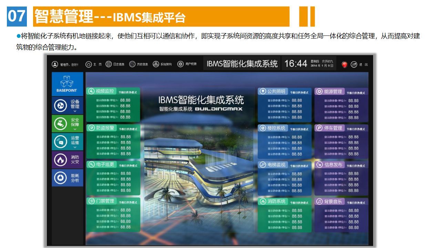Open the 视频监控 panel title
This screenshot has height=248, width=441.
[105, 91]
